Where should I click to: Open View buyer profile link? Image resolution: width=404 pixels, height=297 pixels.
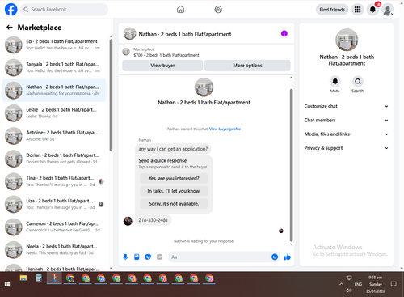(225, 129)
